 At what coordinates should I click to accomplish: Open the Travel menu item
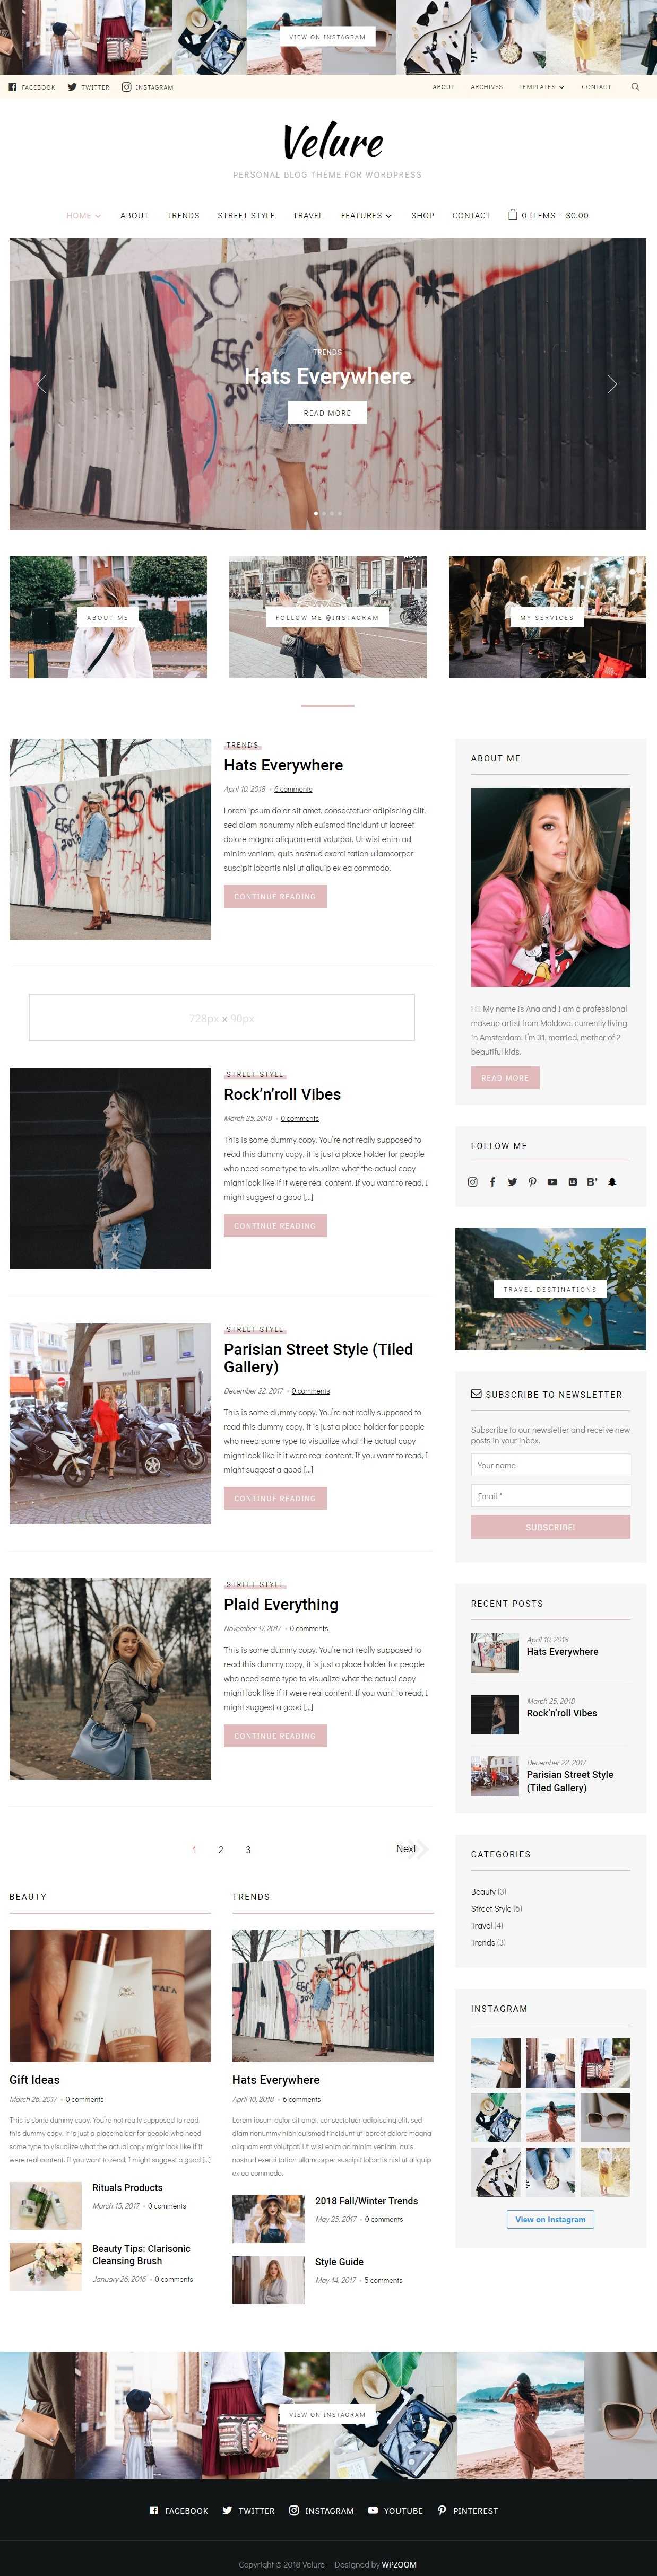[307, 215]
